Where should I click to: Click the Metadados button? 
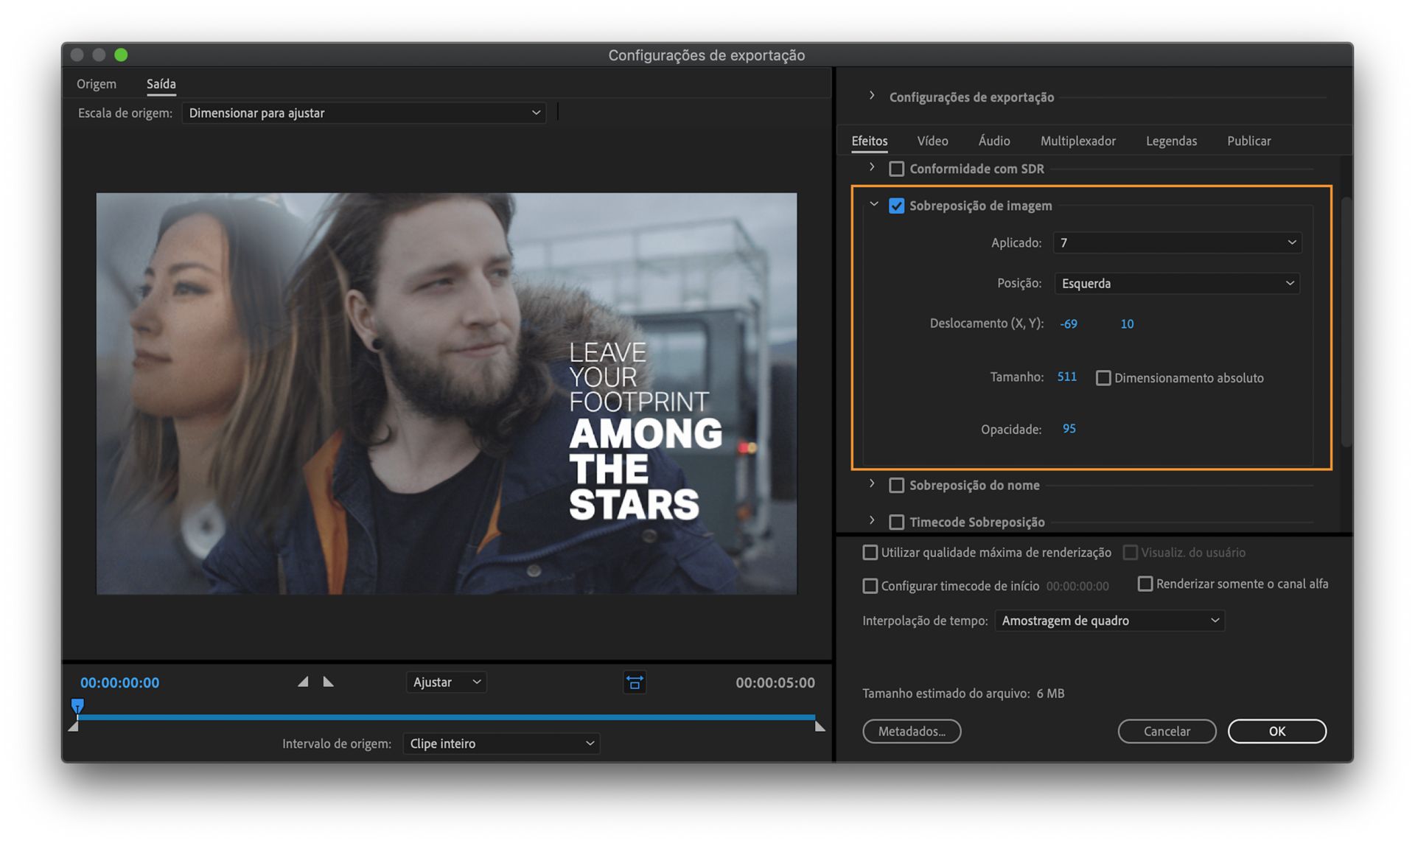pyautogui.click(x=912, y=731)
